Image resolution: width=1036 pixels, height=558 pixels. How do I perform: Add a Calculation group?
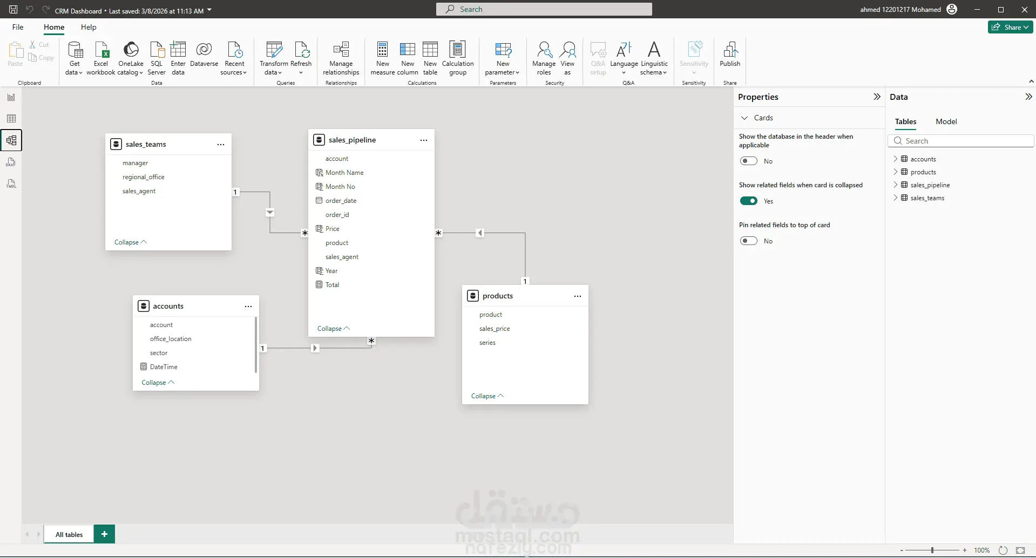click(x=458, y=58)
